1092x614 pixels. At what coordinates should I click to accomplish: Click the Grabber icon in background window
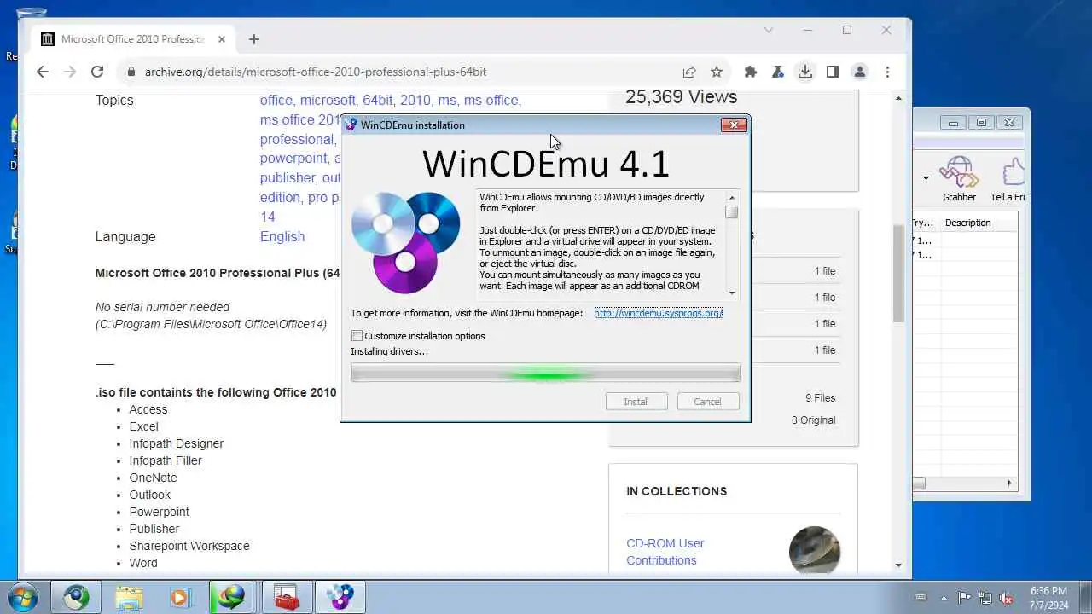click(959, 179)
